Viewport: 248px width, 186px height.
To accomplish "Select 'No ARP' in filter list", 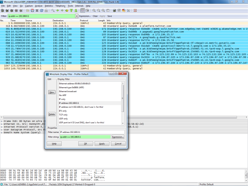I will (89, 95).
